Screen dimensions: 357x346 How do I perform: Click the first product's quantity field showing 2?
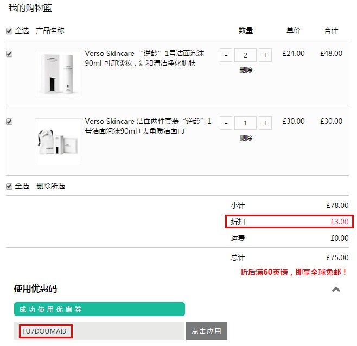point(245,55)
